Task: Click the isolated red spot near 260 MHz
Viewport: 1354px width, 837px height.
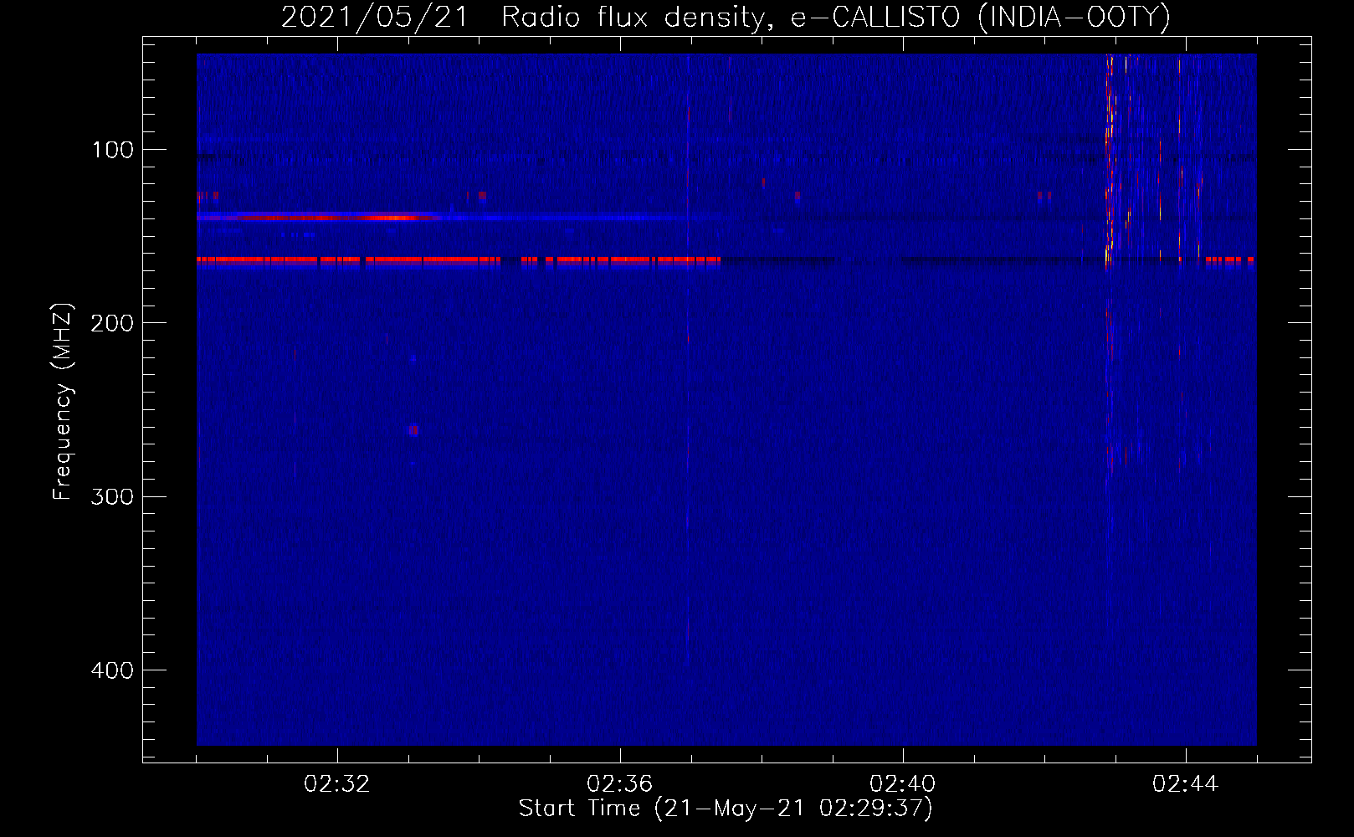Action: click(413, 430)
